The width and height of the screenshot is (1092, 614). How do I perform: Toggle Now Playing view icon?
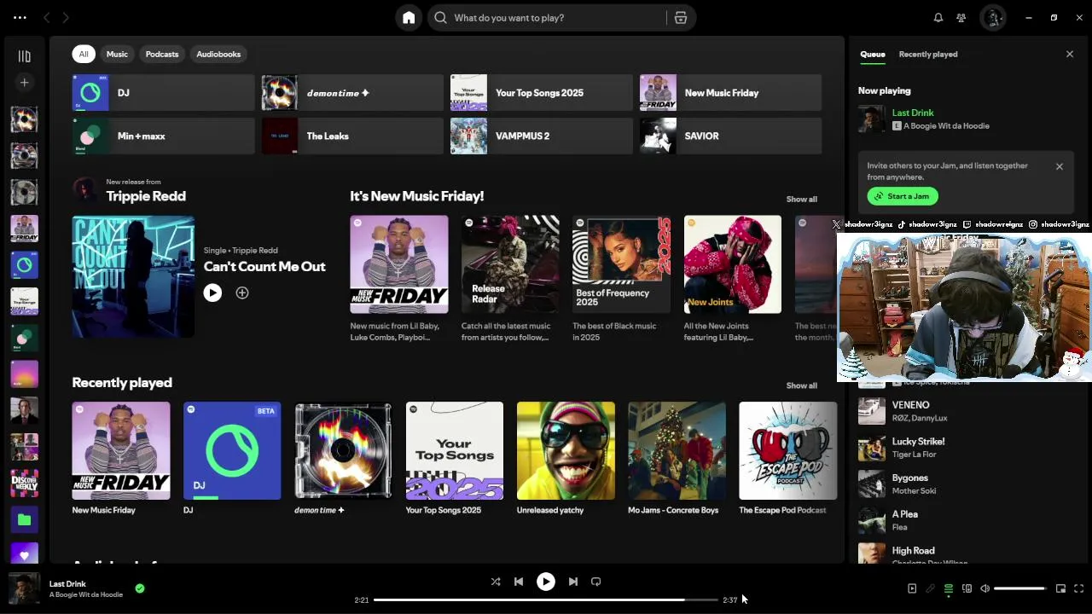(912, 588)
